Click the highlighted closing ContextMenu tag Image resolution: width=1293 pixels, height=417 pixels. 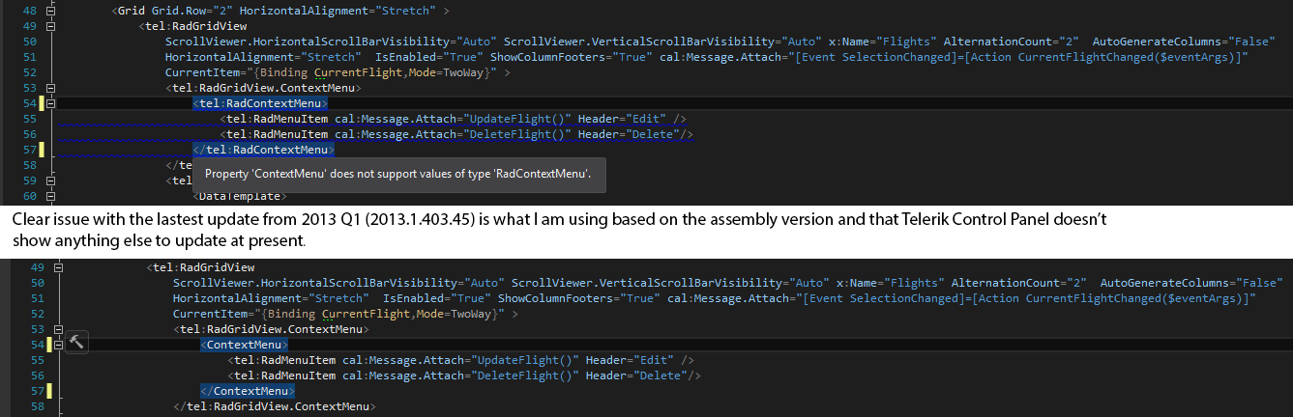point(247,391)
